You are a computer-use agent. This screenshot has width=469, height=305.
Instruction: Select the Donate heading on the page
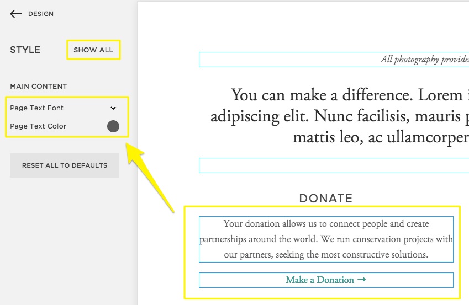(326, 199)
